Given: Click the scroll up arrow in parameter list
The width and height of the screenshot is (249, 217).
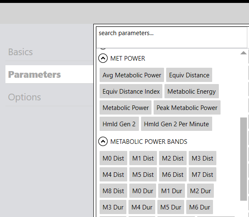Looking at the screenshot, I should (244, 53).
